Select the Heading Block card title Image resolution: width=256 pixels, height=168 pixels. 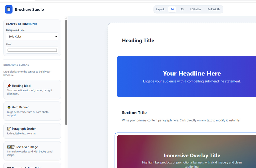[x=22, y=86]
